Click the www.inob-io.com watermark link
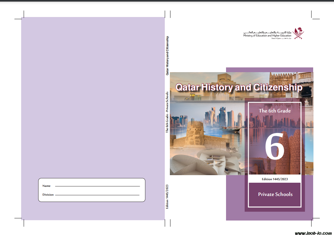Image resolution: width=334 pixels, height=235 pixels. 313,233
